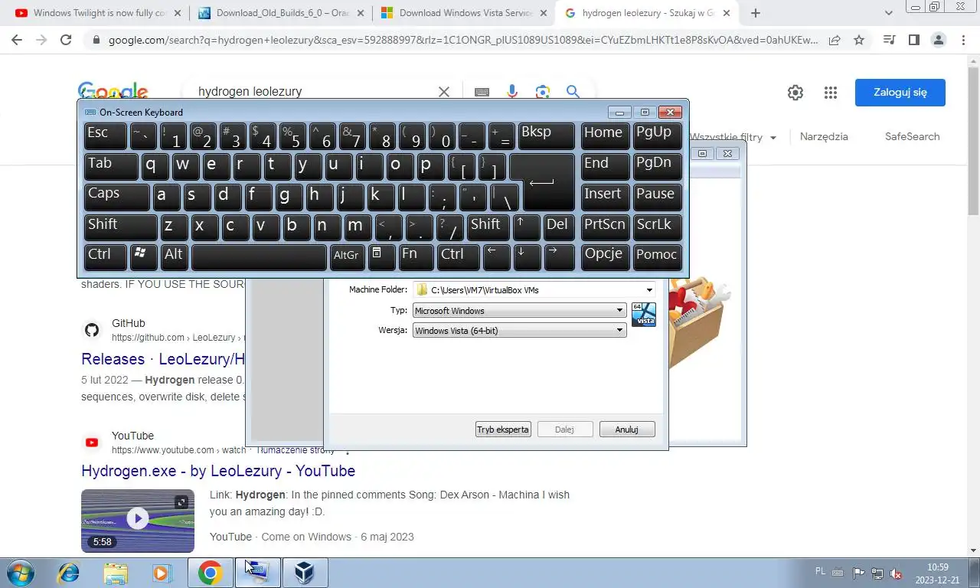
Task: Click the PL language indicator in tray
Action: tap(821, 571)
